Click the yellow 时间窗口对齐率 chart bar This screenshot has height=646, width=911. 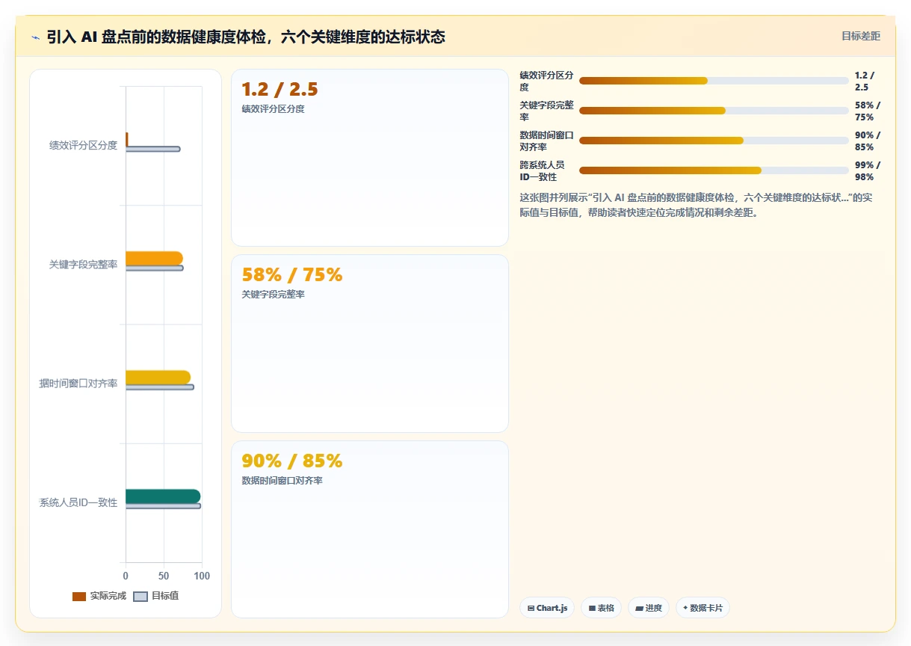tap(158, 378)
